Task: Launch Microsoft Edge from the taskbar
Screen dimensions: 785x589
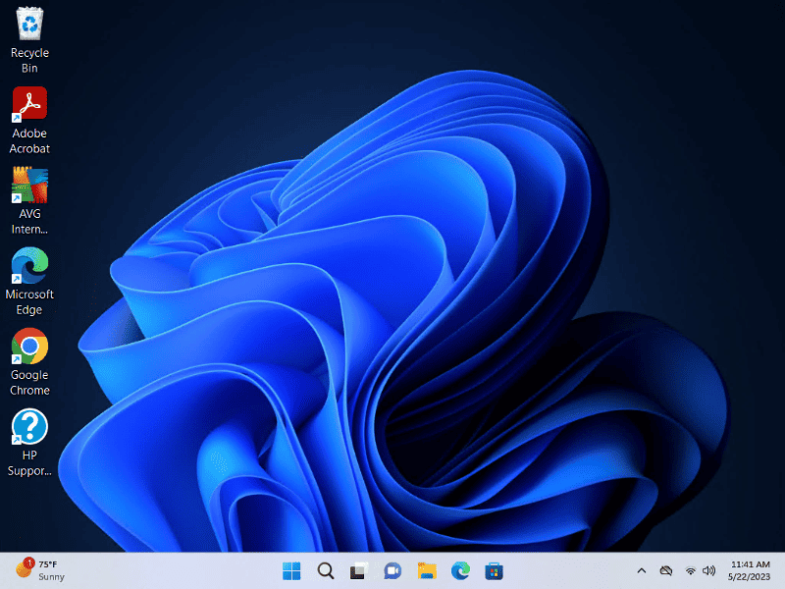Action: coord(459,570)
